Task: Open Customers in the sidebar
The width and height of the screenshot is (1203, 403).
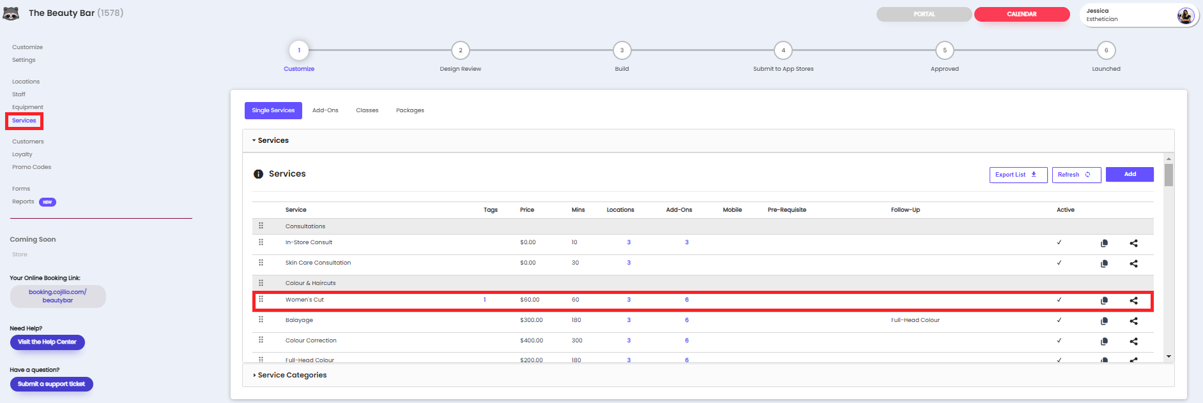Action: pyautogui.click(x=28, y=142)
